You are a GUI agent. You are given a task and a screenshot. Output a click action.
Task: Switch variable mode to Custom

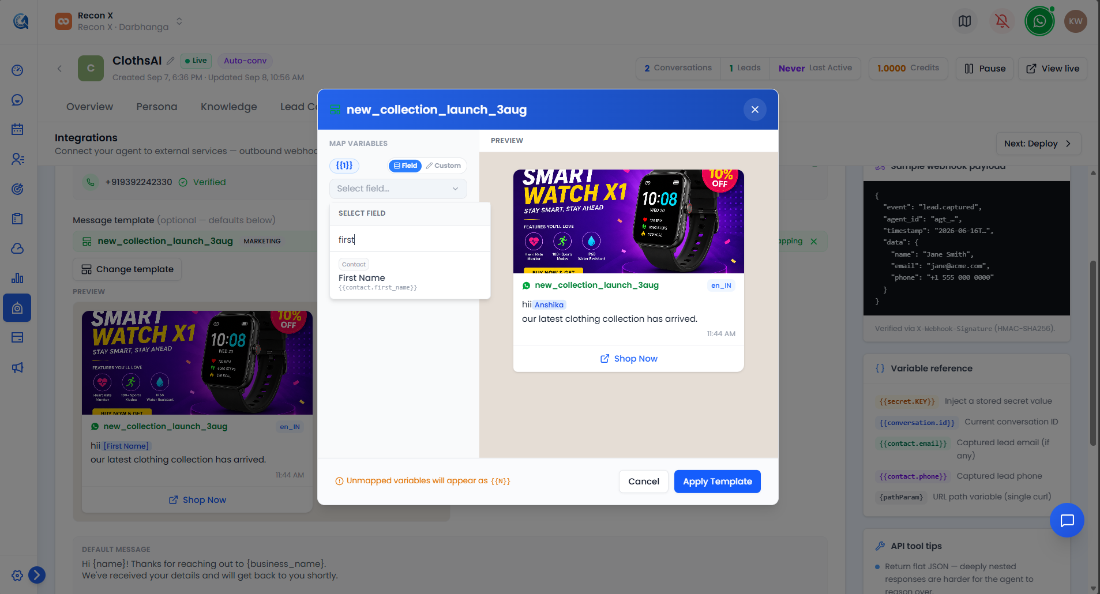coord(444,166)
